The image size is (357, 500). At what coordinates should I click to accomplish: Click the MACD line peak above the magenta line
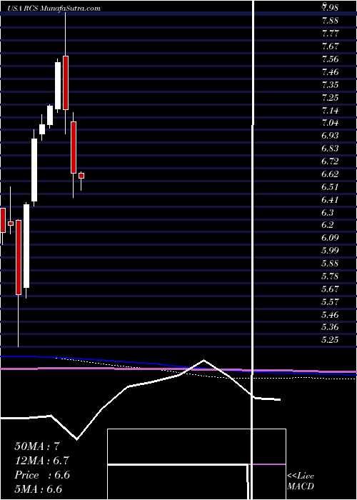[x=204, y=360]
